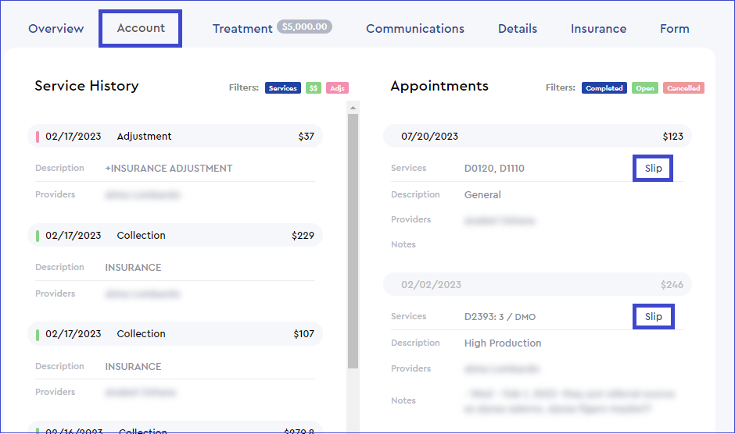Switch to the Insurance tab
This screenshot has height=434, width=735.
(598, 29)
